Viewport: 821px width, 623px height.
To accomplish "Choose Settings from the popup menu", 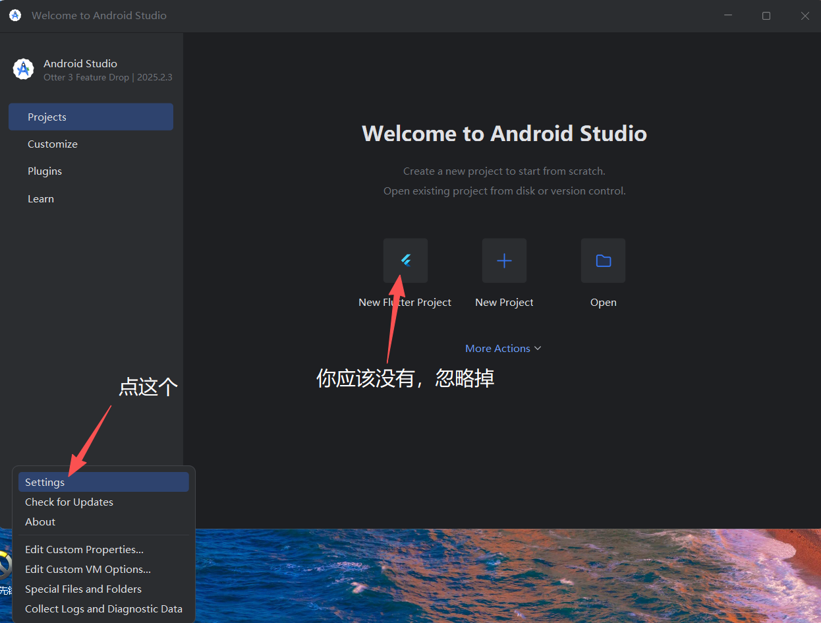I will pos(103,482).
